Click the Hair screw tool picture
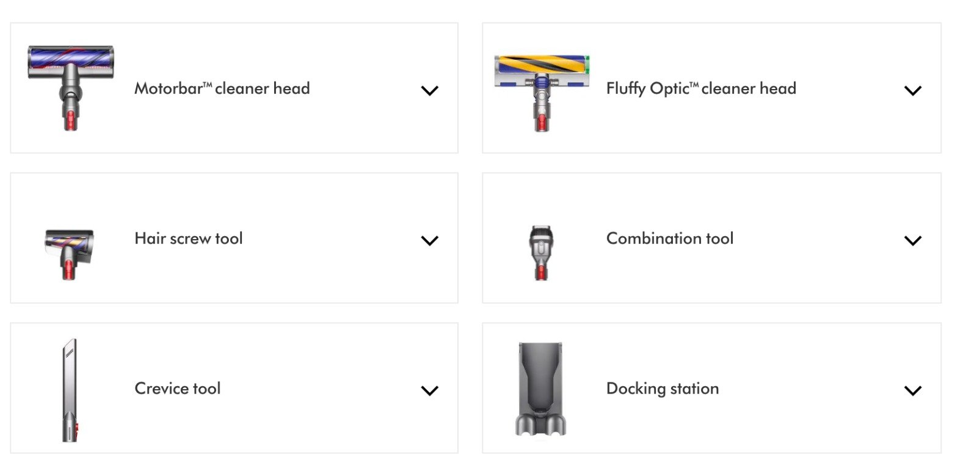This screenshot has width=977, height=463. tap(69, 253)
